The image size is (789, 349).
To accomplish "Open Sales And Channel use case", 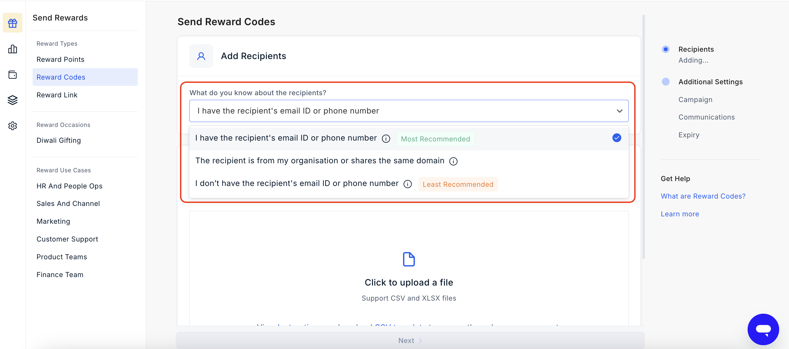I will click(85, 204).
